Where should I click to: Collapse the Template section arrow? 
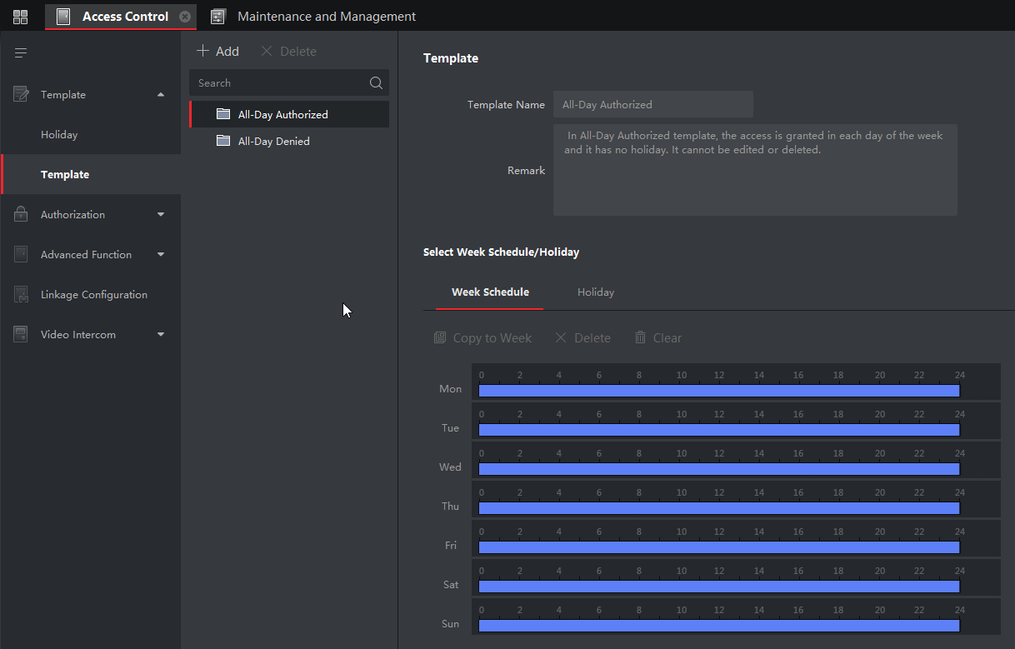[x=161, y=95]
